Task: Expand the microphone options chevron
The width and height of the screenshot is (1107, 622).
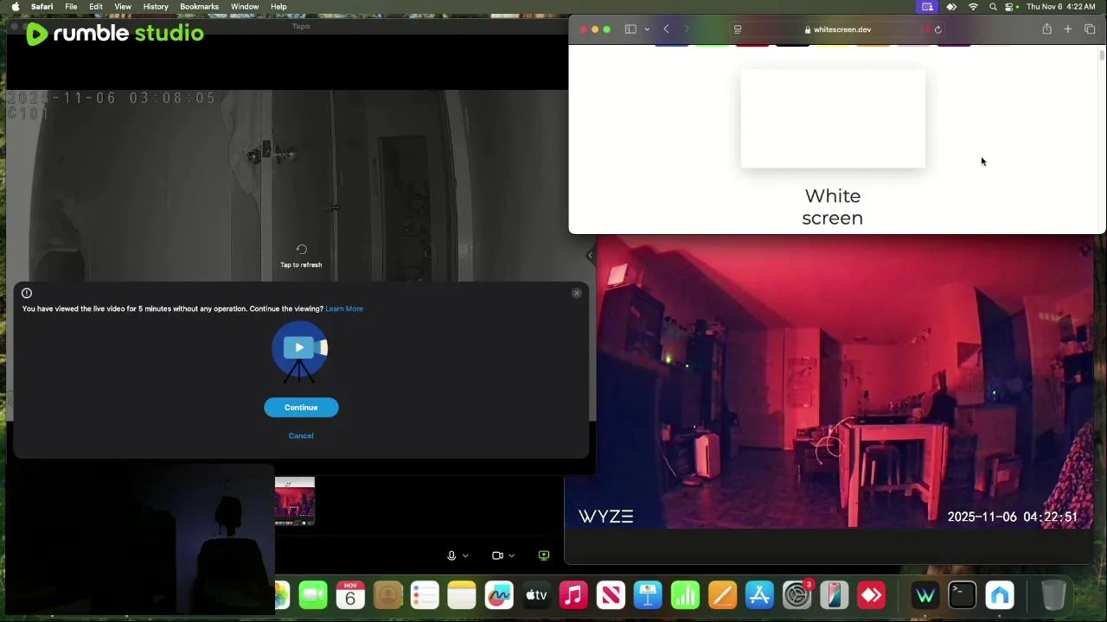Action: click(465, 555)
